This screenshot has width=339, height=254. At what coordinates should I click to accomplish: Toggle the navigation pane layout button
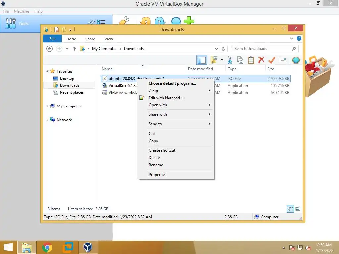(202, 60)
